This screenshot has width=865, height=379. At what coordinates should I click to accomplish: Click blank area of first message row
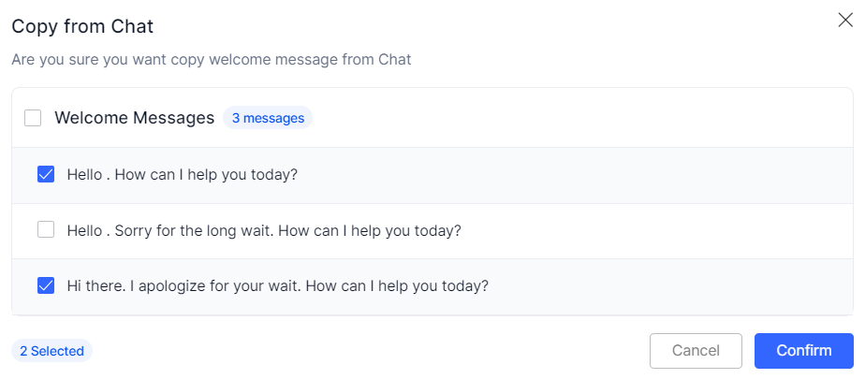(580, 175)
